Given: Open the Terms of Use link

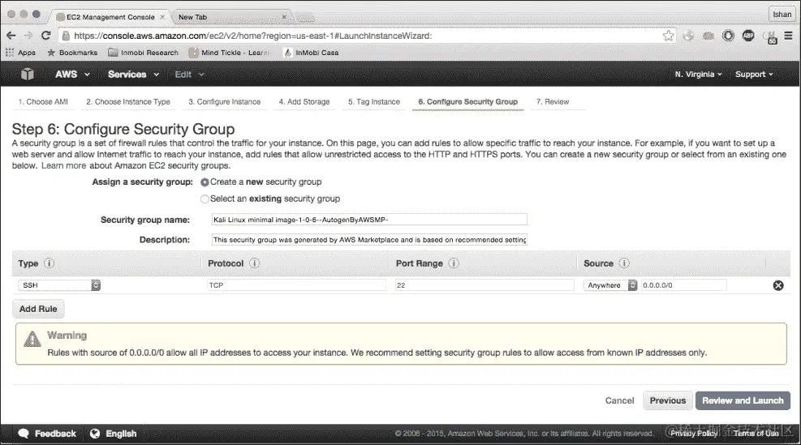Looking at the screenshot, I should click(756, 434).
